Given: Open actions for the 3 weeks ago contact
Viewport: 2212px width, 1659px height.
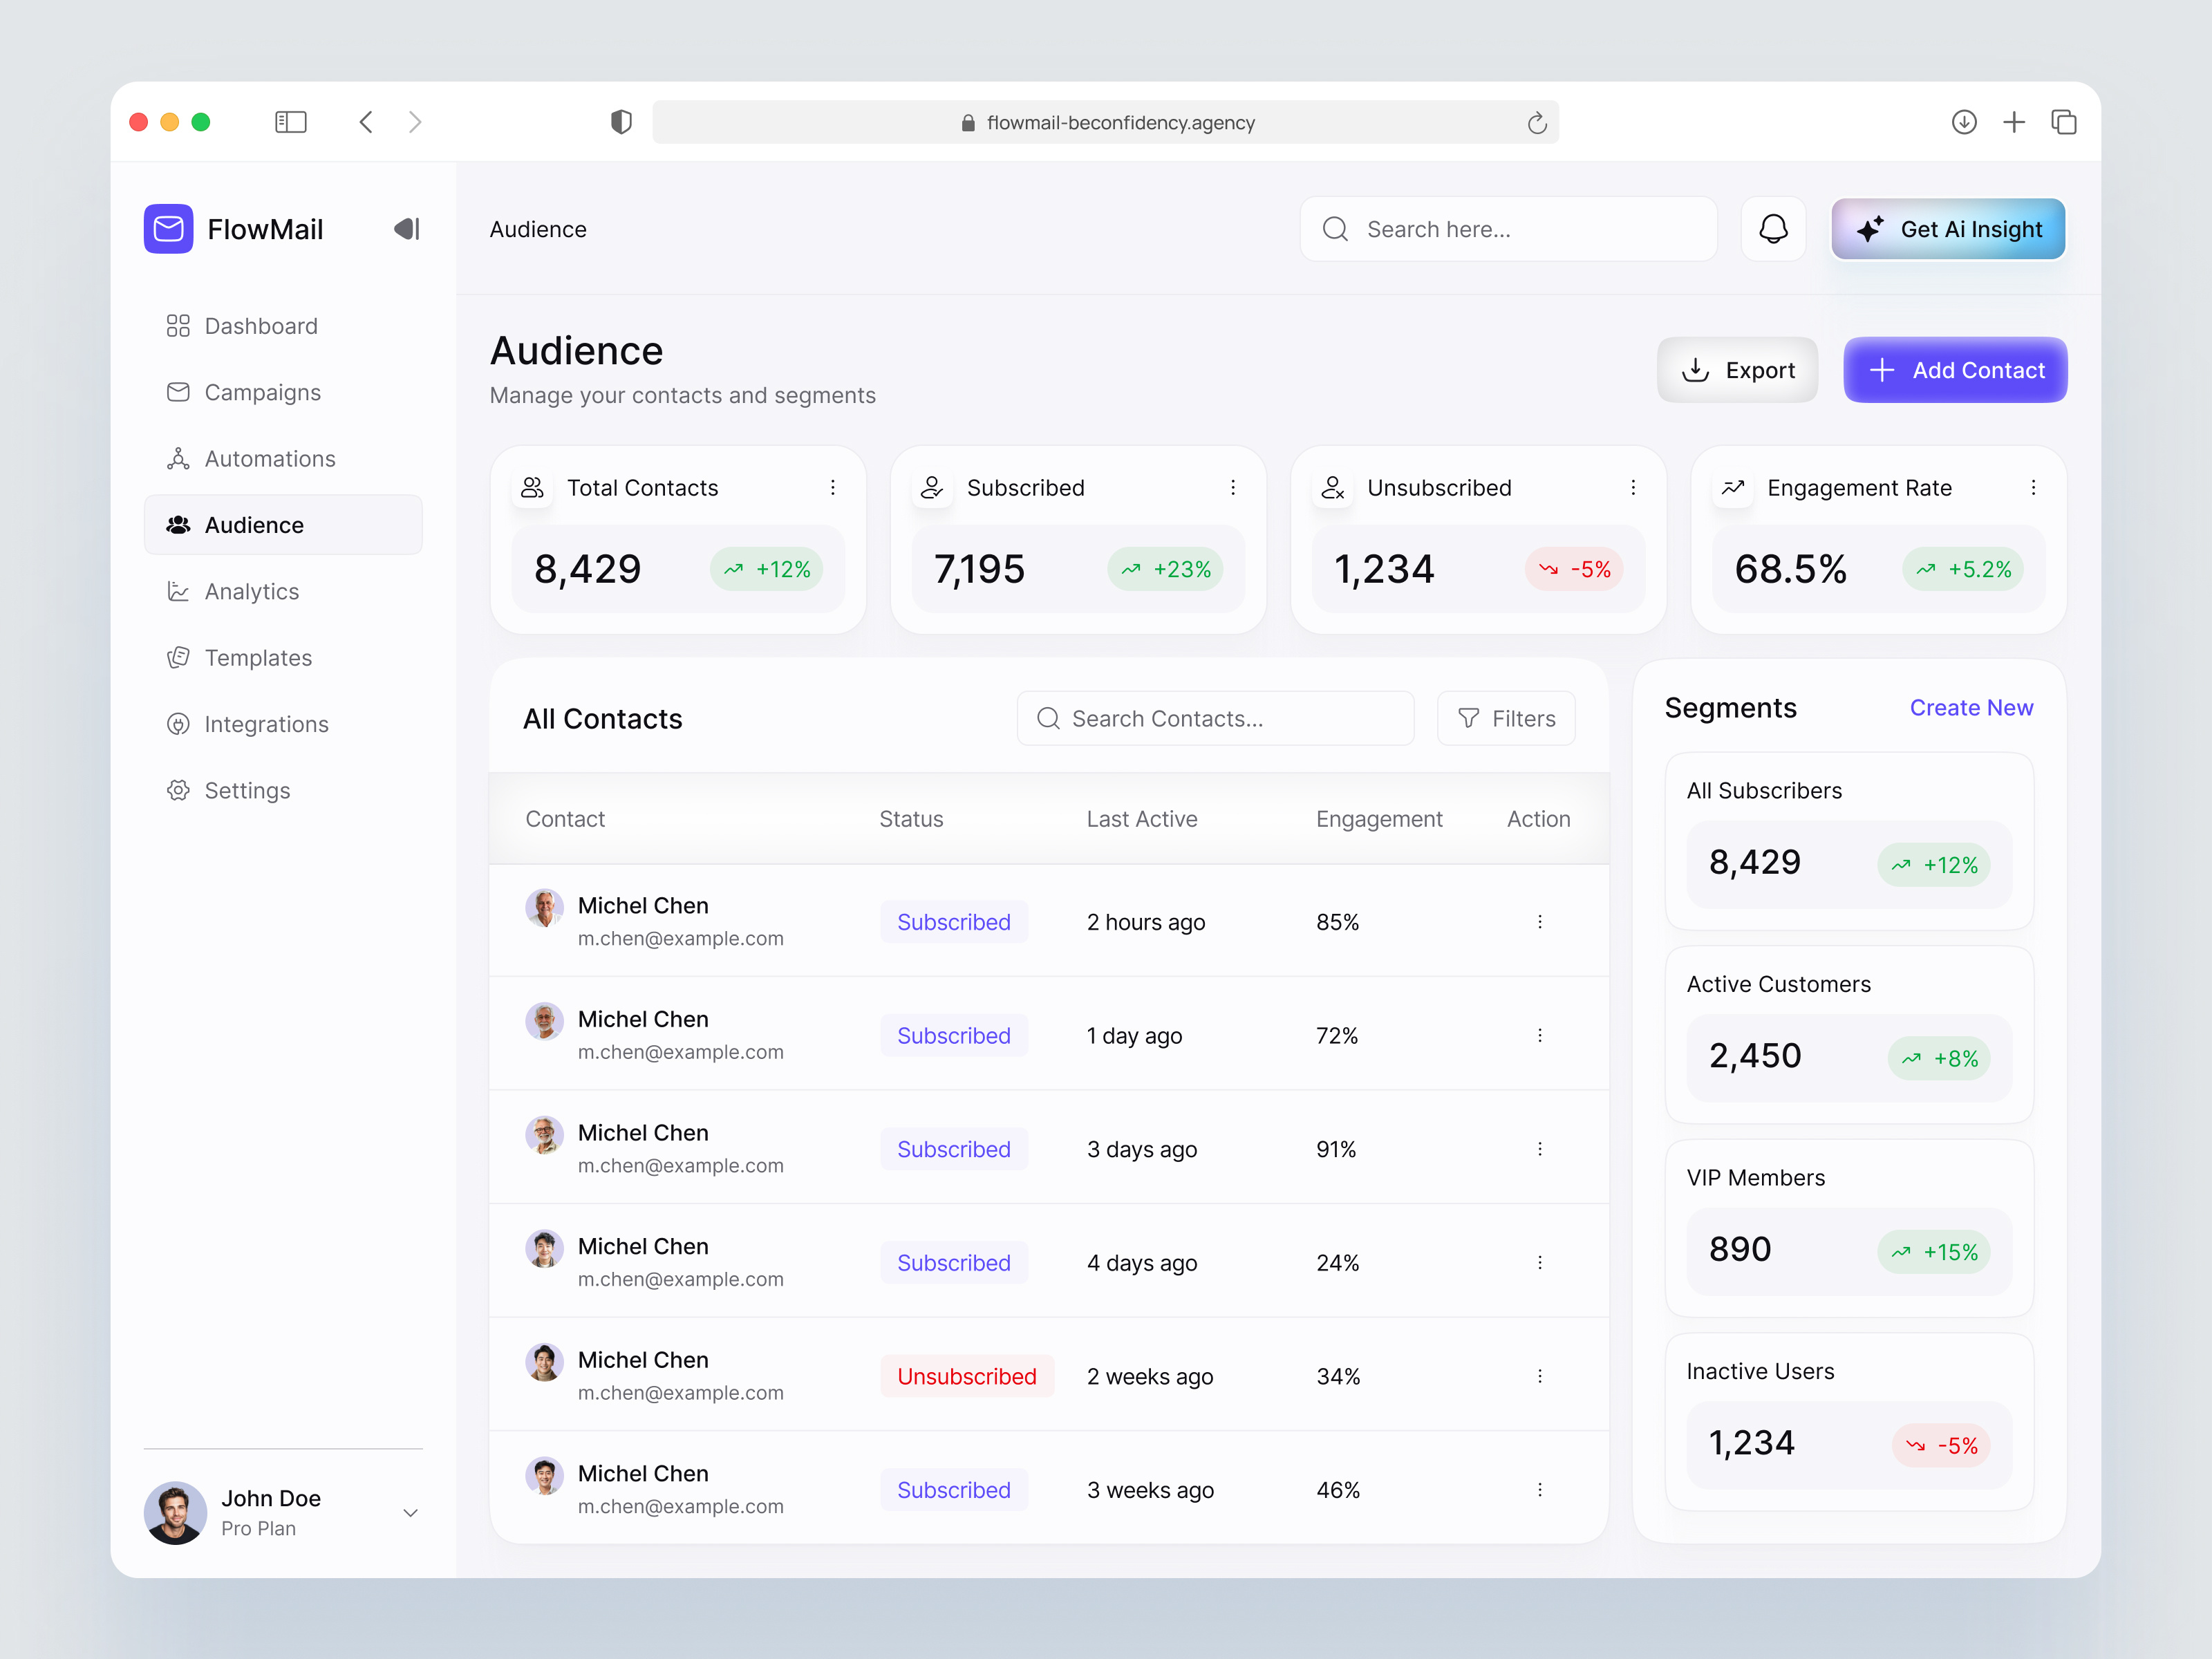Looking at the screenshot, I should (x=1539, y=1489).
